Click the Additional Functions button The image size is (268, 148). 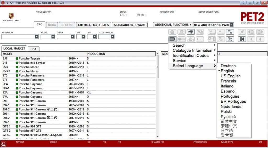173,25
